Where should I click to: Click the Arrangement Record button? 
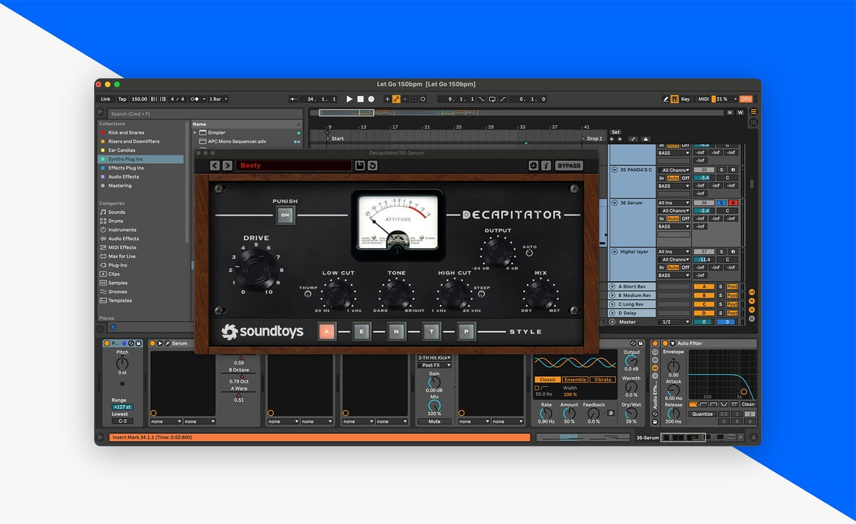(371, 99)
